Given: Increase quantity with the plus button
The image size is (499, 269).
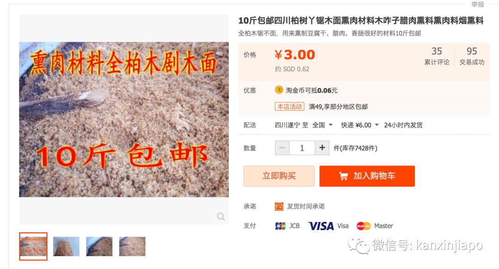Looking at the screenshot, I should [322, 148].
